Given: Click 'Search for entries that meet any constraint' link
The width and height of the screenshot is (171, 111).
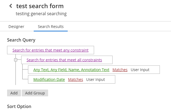Looking at the screenshot, I should [x=51, y=50].
